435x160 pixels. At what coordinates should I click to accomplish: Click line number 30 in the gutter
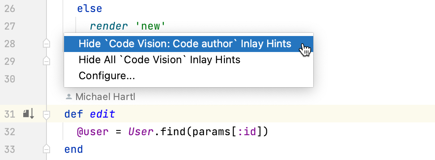coord(9,78)
